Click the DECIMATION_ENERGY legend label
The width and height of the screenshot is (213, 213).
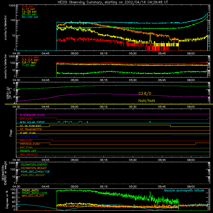[34, 165]
